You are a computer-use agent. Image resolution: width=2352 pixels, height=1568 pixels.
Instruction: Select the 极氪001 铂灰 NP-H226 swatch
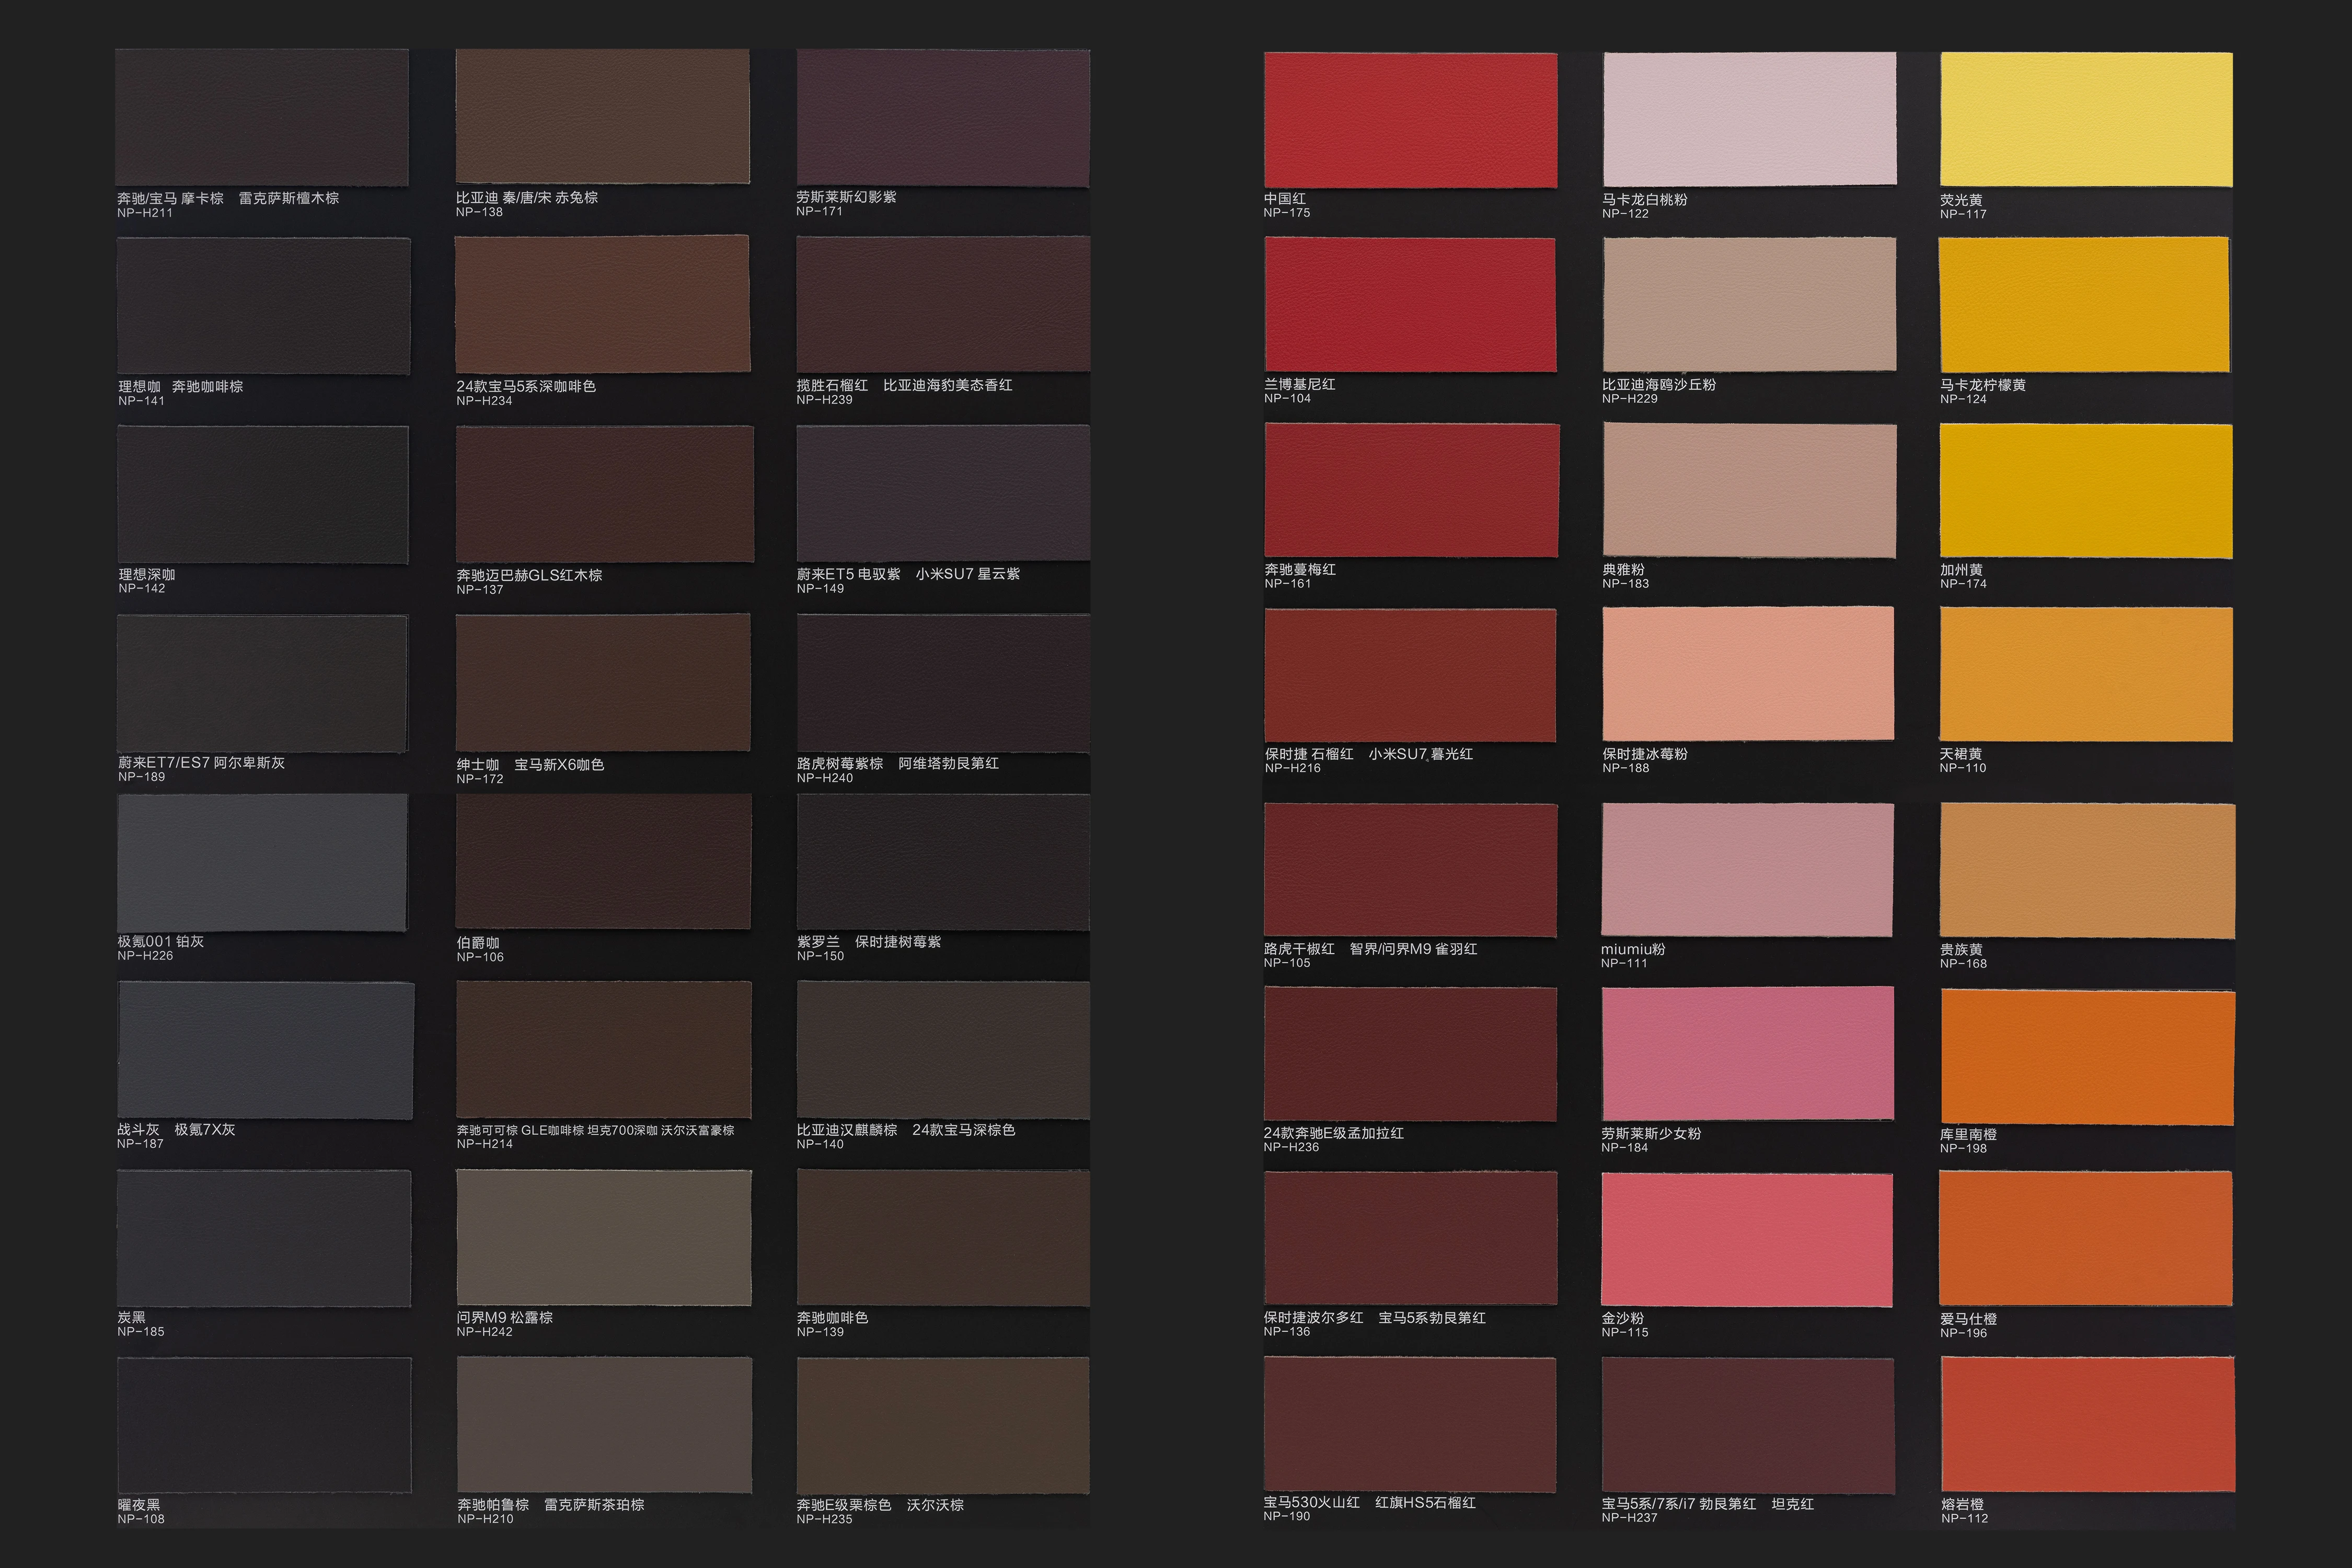click(262, 863)
